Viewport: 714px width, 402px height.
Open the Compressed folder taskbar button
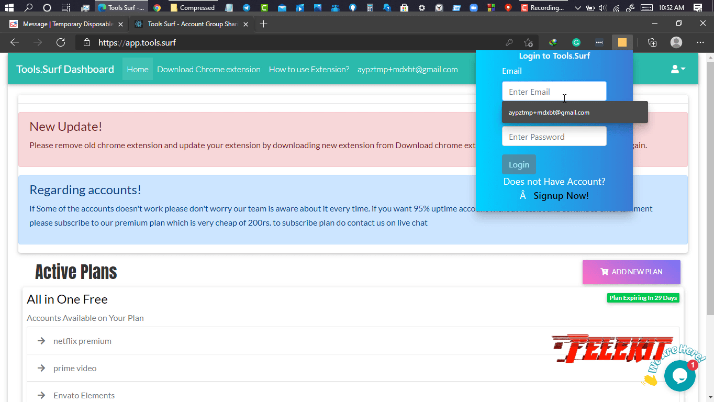pos(192,7)
